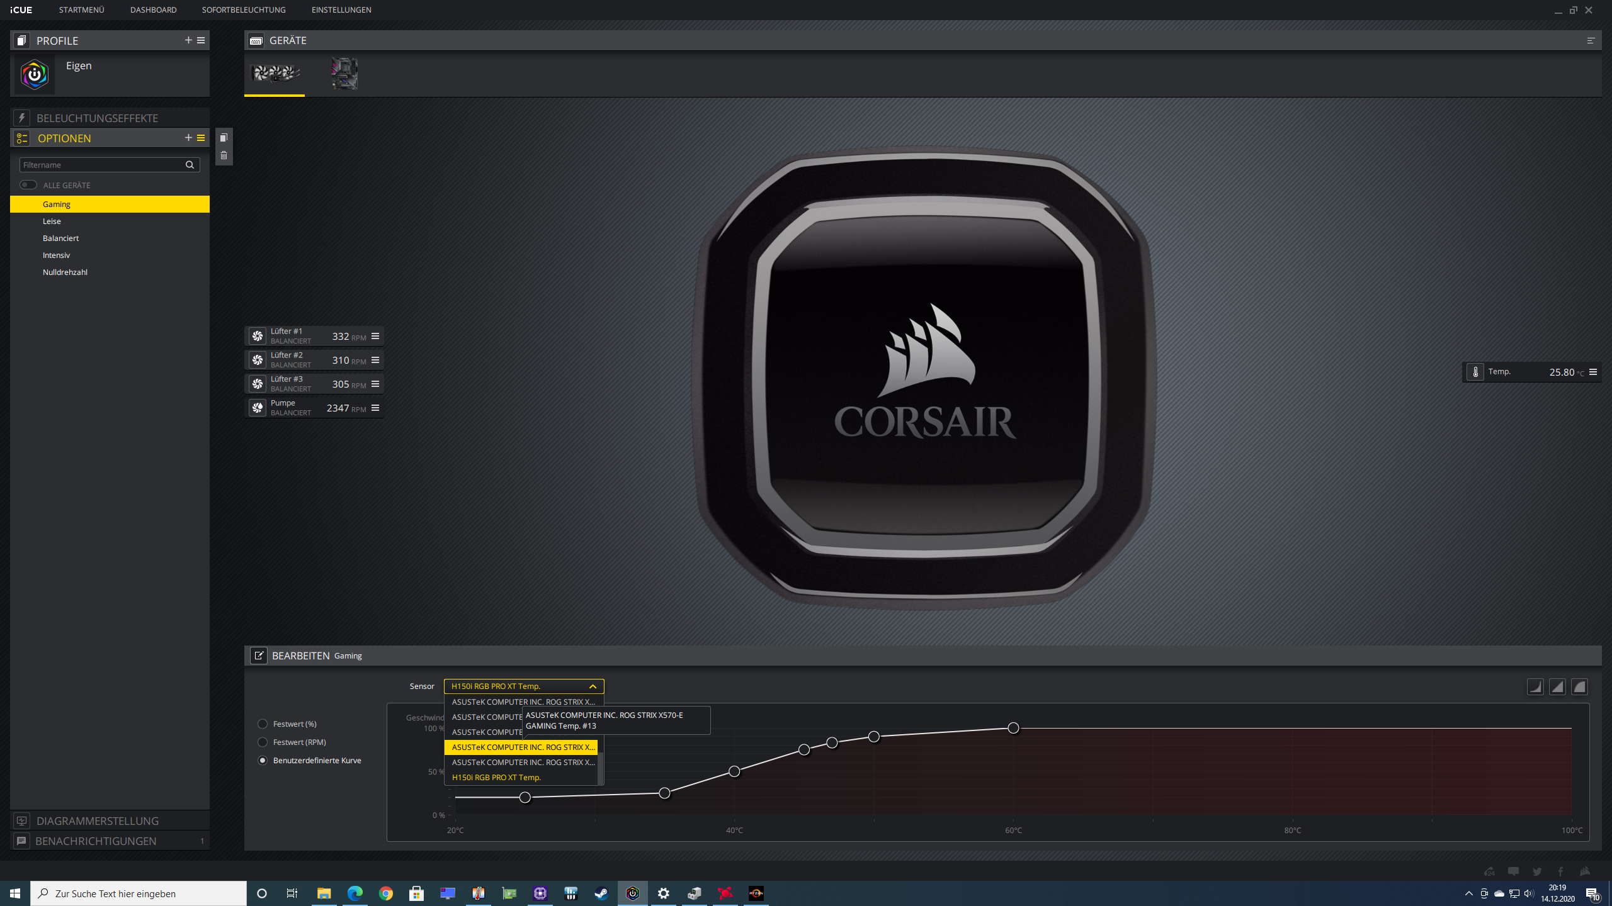Expand the Diagrammerstellung panel
Viewport: 1612px width, 906px height.
[98, 820]
